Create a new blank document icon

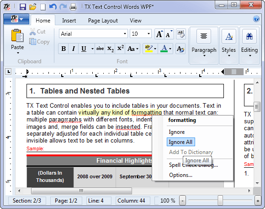click(x=43, y=7)
